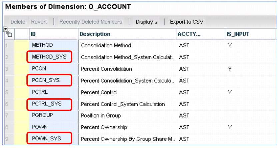Viewport: 280px width, 148px height.
Task: Click the Delete toolbar button
Action: [18, 22]
